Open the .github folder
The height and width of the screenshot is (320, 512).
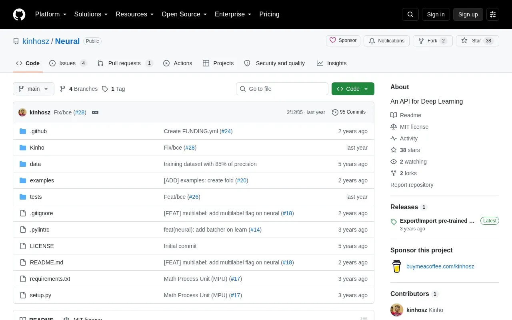[38, 131]
